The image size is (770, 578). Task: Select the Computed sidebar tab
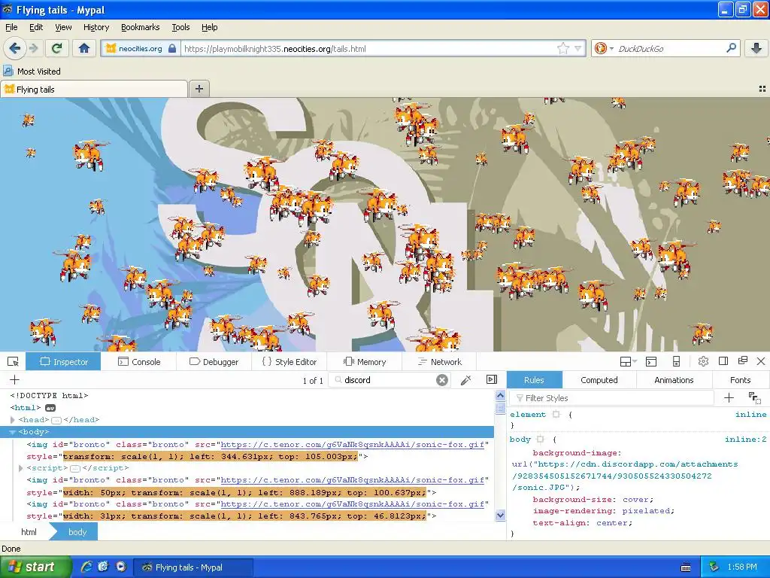(599, 380)
